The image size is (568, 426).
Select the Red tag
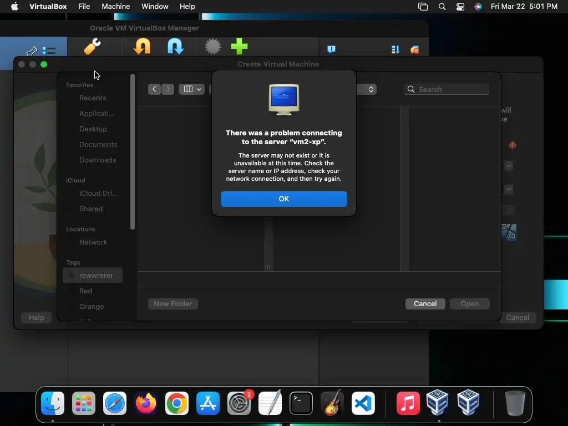tap(85, 291)
